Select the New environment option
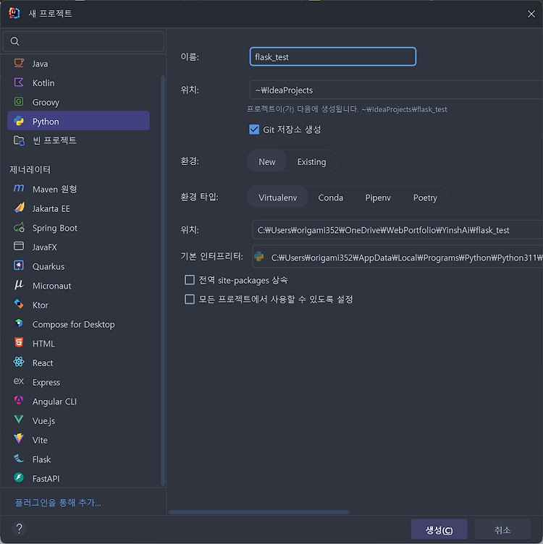 (266, 161)
